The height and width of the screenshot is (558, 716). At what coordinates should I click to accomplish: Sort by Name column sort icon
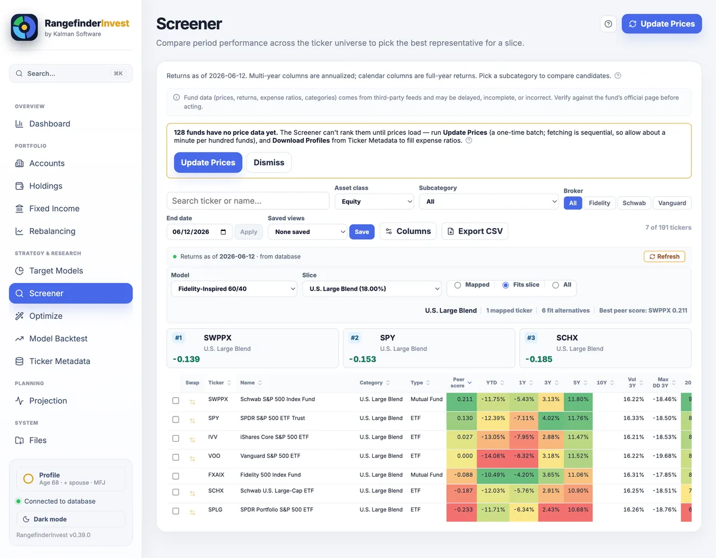pos(260,383)
